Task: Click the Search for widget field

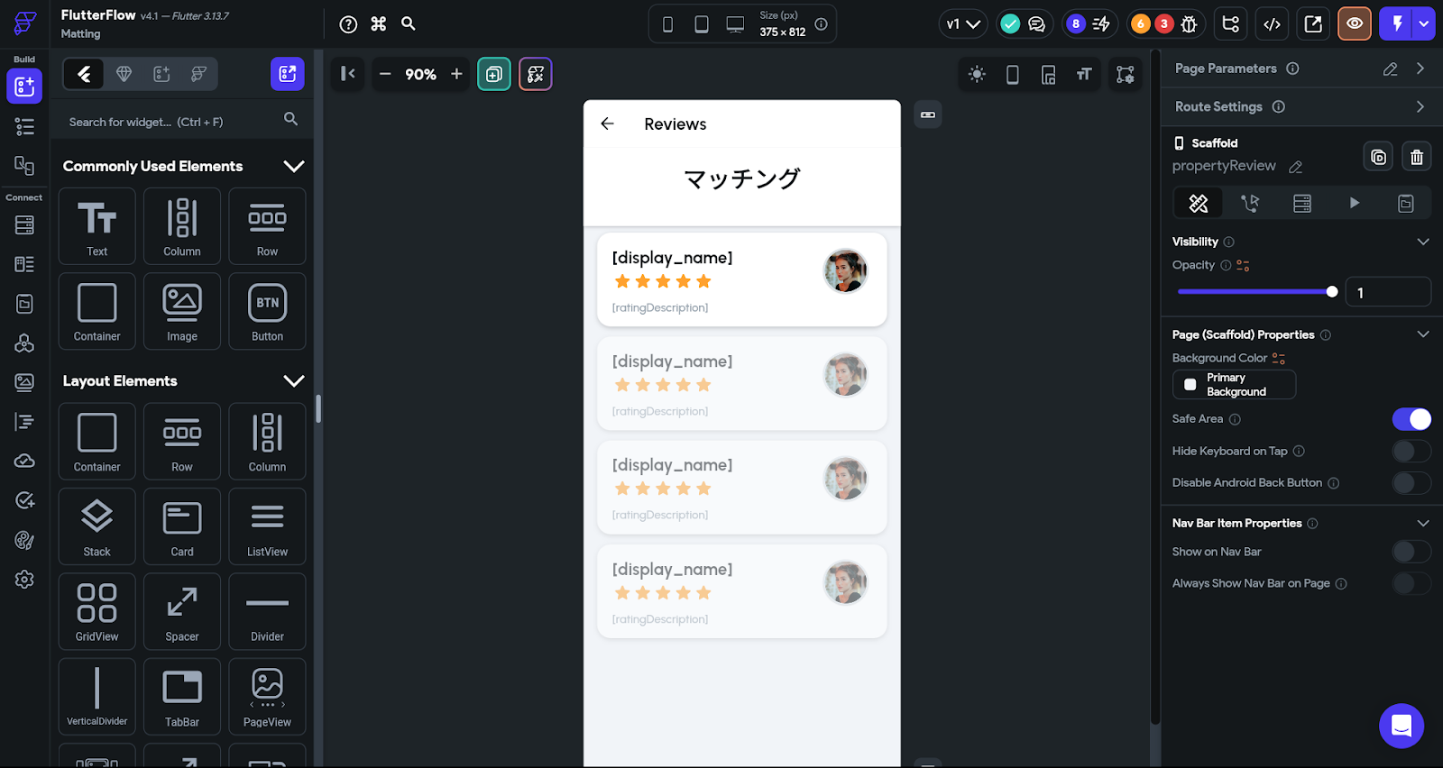Action: click(182, 120)
